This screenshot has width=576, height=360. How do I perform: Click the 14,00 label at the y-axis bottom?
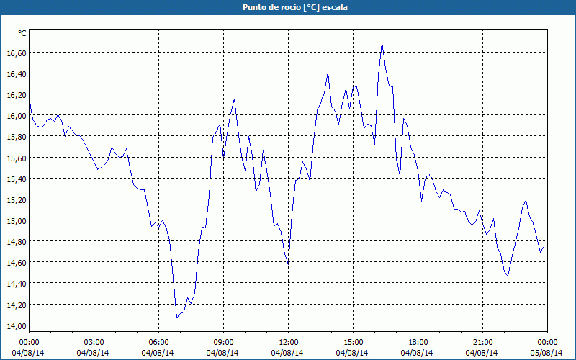[x=16, y=325]
